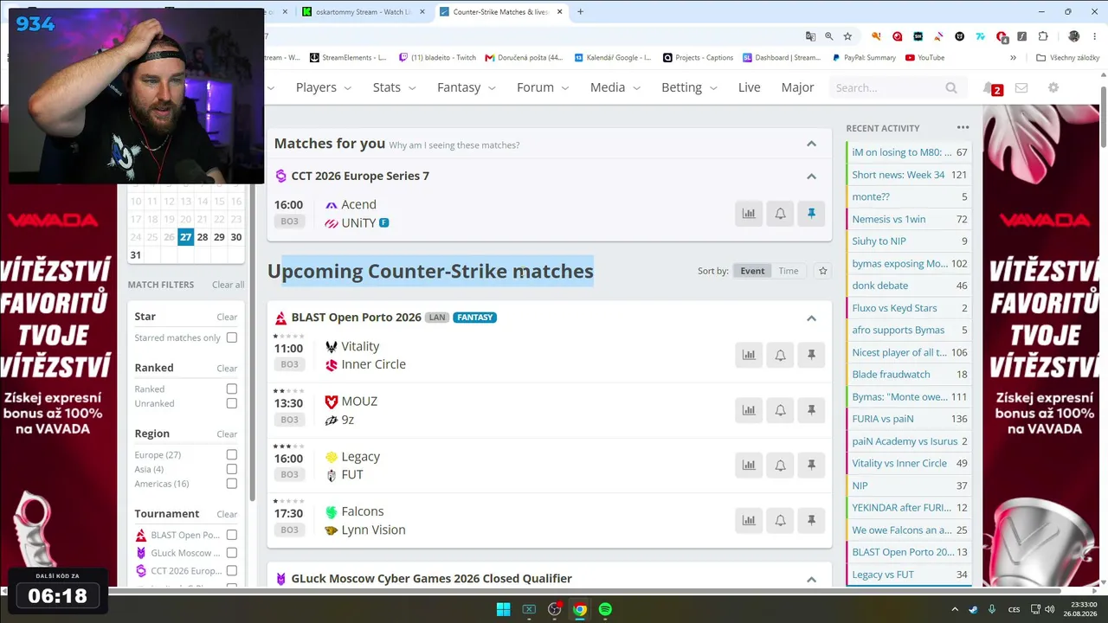Check Asia (4) region filter
Screen dimensions: 1108x623
[231, 469]
